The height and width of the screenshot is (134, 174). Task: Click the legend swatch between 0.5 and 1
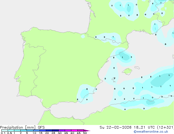click(11, 130)
